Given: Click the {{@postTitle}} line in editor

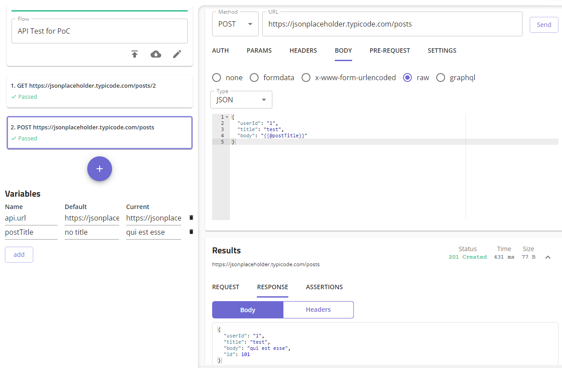Looking at the screenshot, I should pos(272,136).
